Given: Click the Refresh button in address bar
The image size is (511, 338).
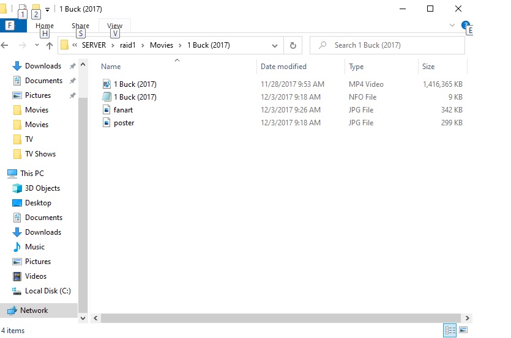Looking at the screenshot, I should tap(293, 45).
